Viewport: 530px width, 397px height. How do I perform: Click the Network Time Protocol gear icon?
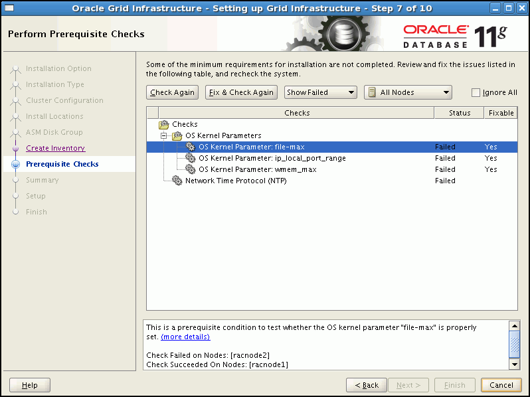click(177, 181)
